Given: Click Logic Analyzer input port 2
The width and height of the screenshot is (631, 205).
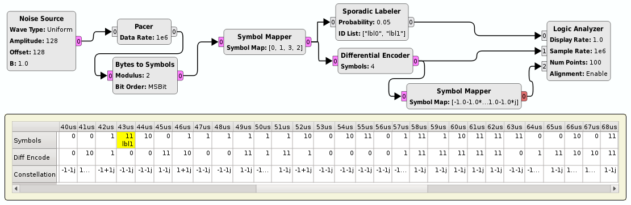Looking at the screenshot, I should coord(544,66).
